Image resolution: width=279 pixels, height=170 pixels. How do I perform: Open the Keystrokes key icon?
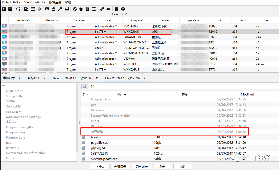60,9
